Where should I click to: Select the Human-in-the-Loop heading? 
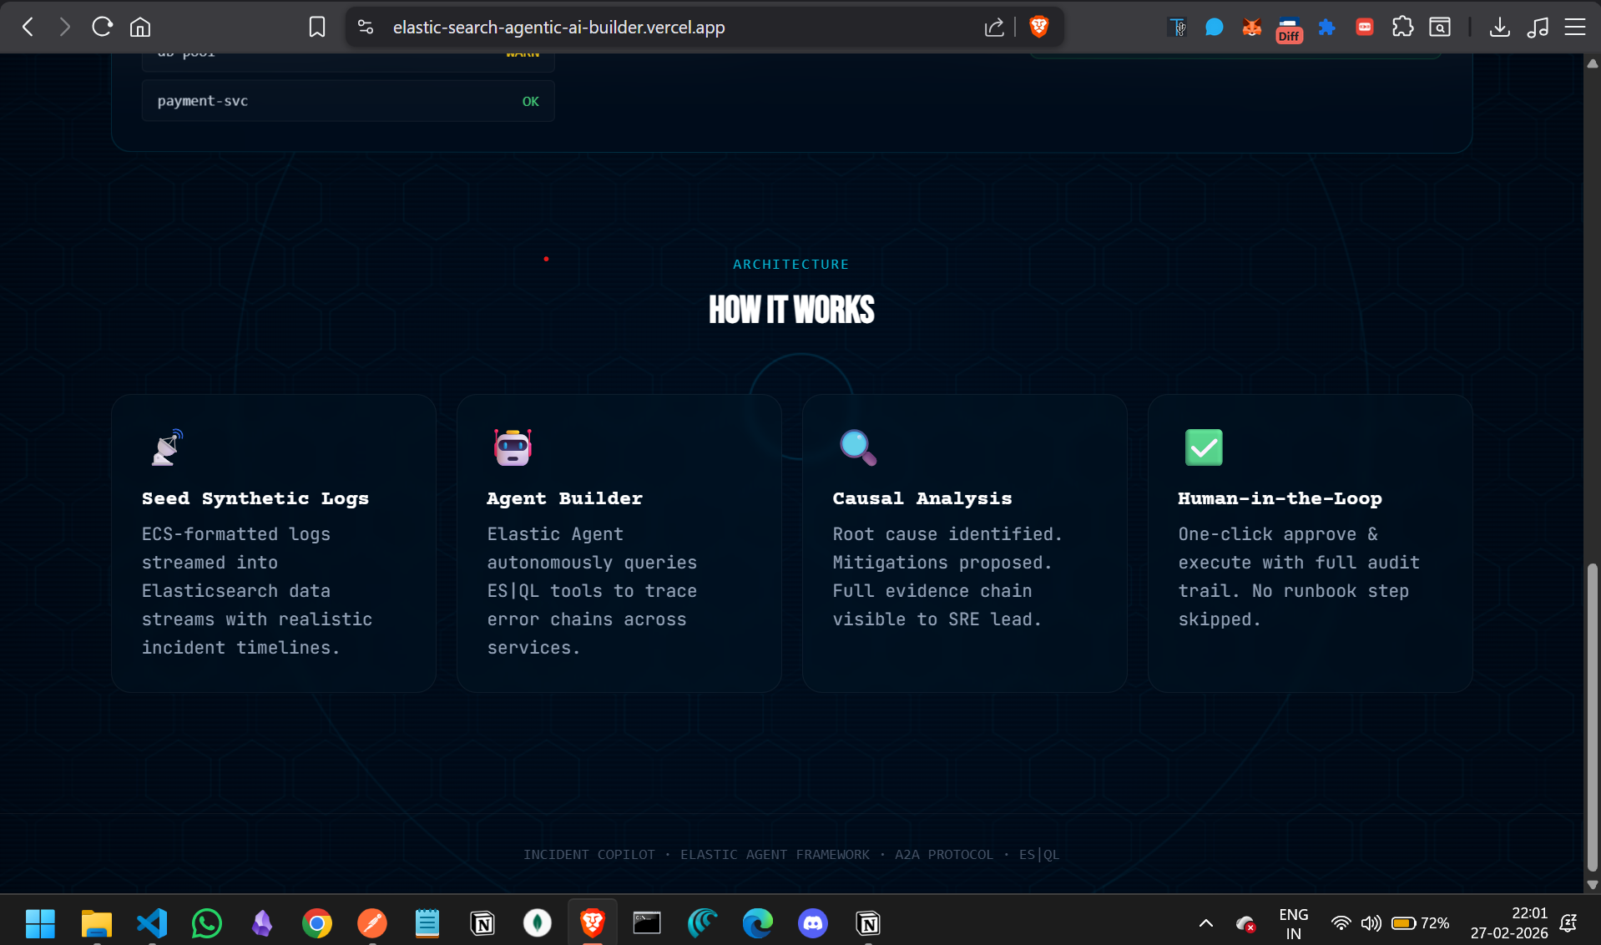coord(1280,498)
